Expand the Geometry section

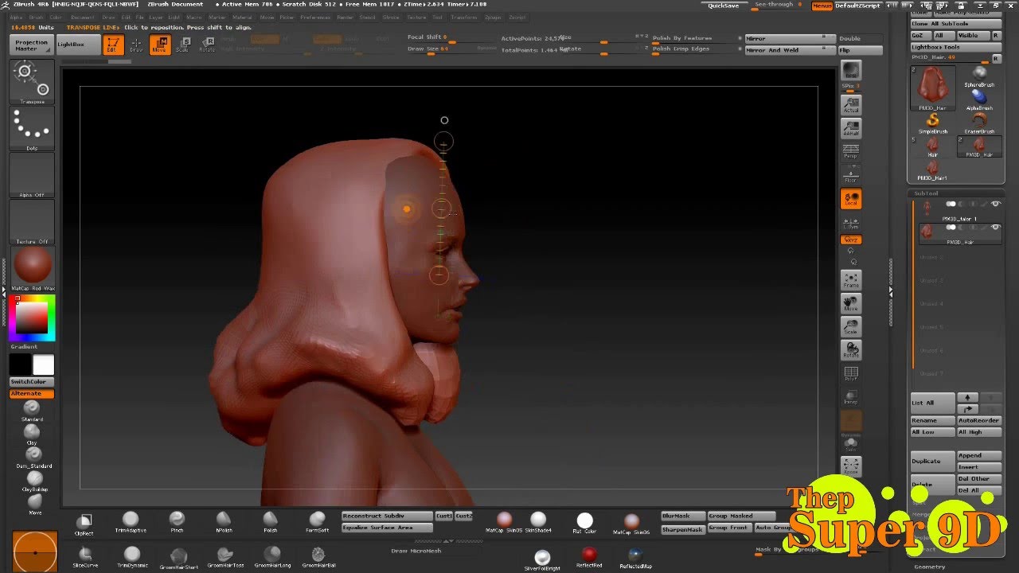pyautogui.click(x=930, y=567)
